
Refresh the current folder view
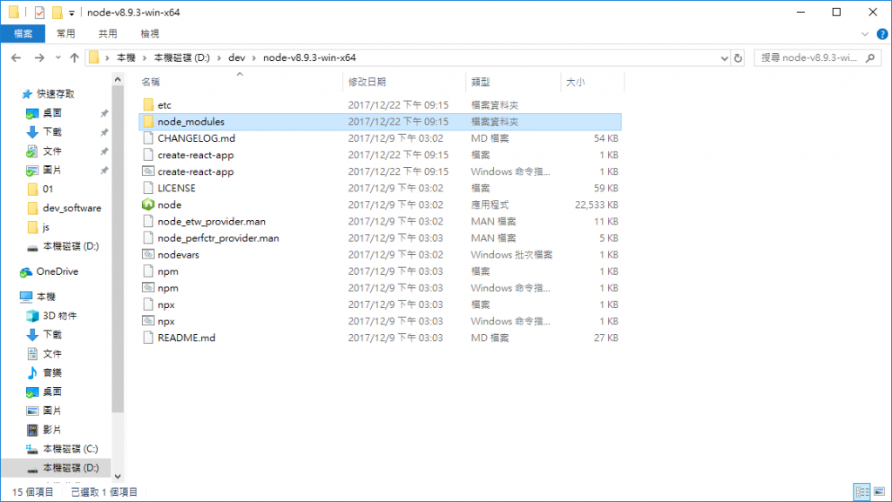pos(738,58)
